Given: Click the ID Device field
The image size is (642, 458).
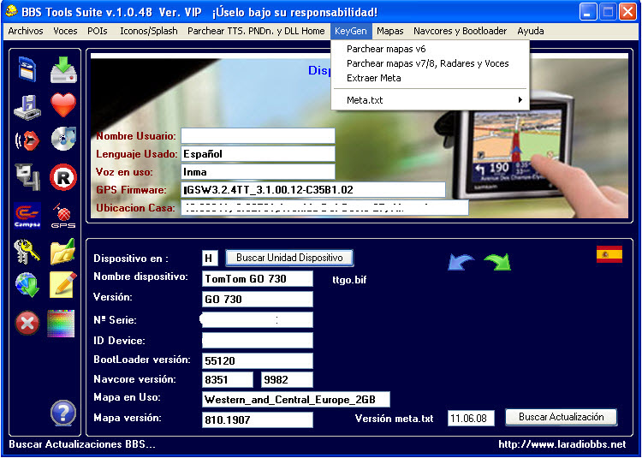Looking at the screenshot, I should tap(258, 340).
